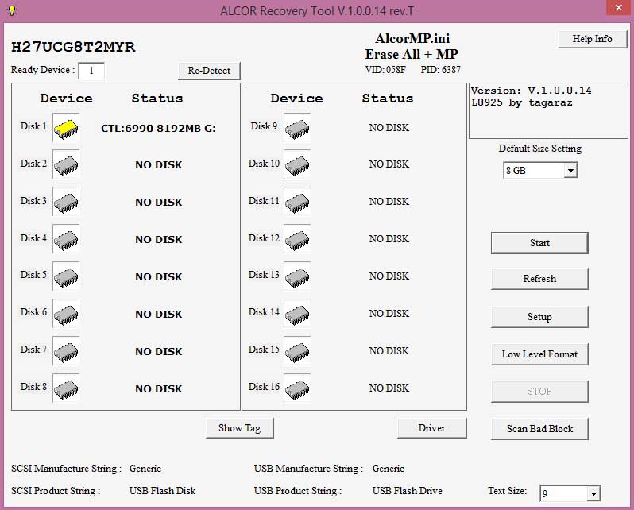
Task: Start the recovery process
Action: [539, 243]
